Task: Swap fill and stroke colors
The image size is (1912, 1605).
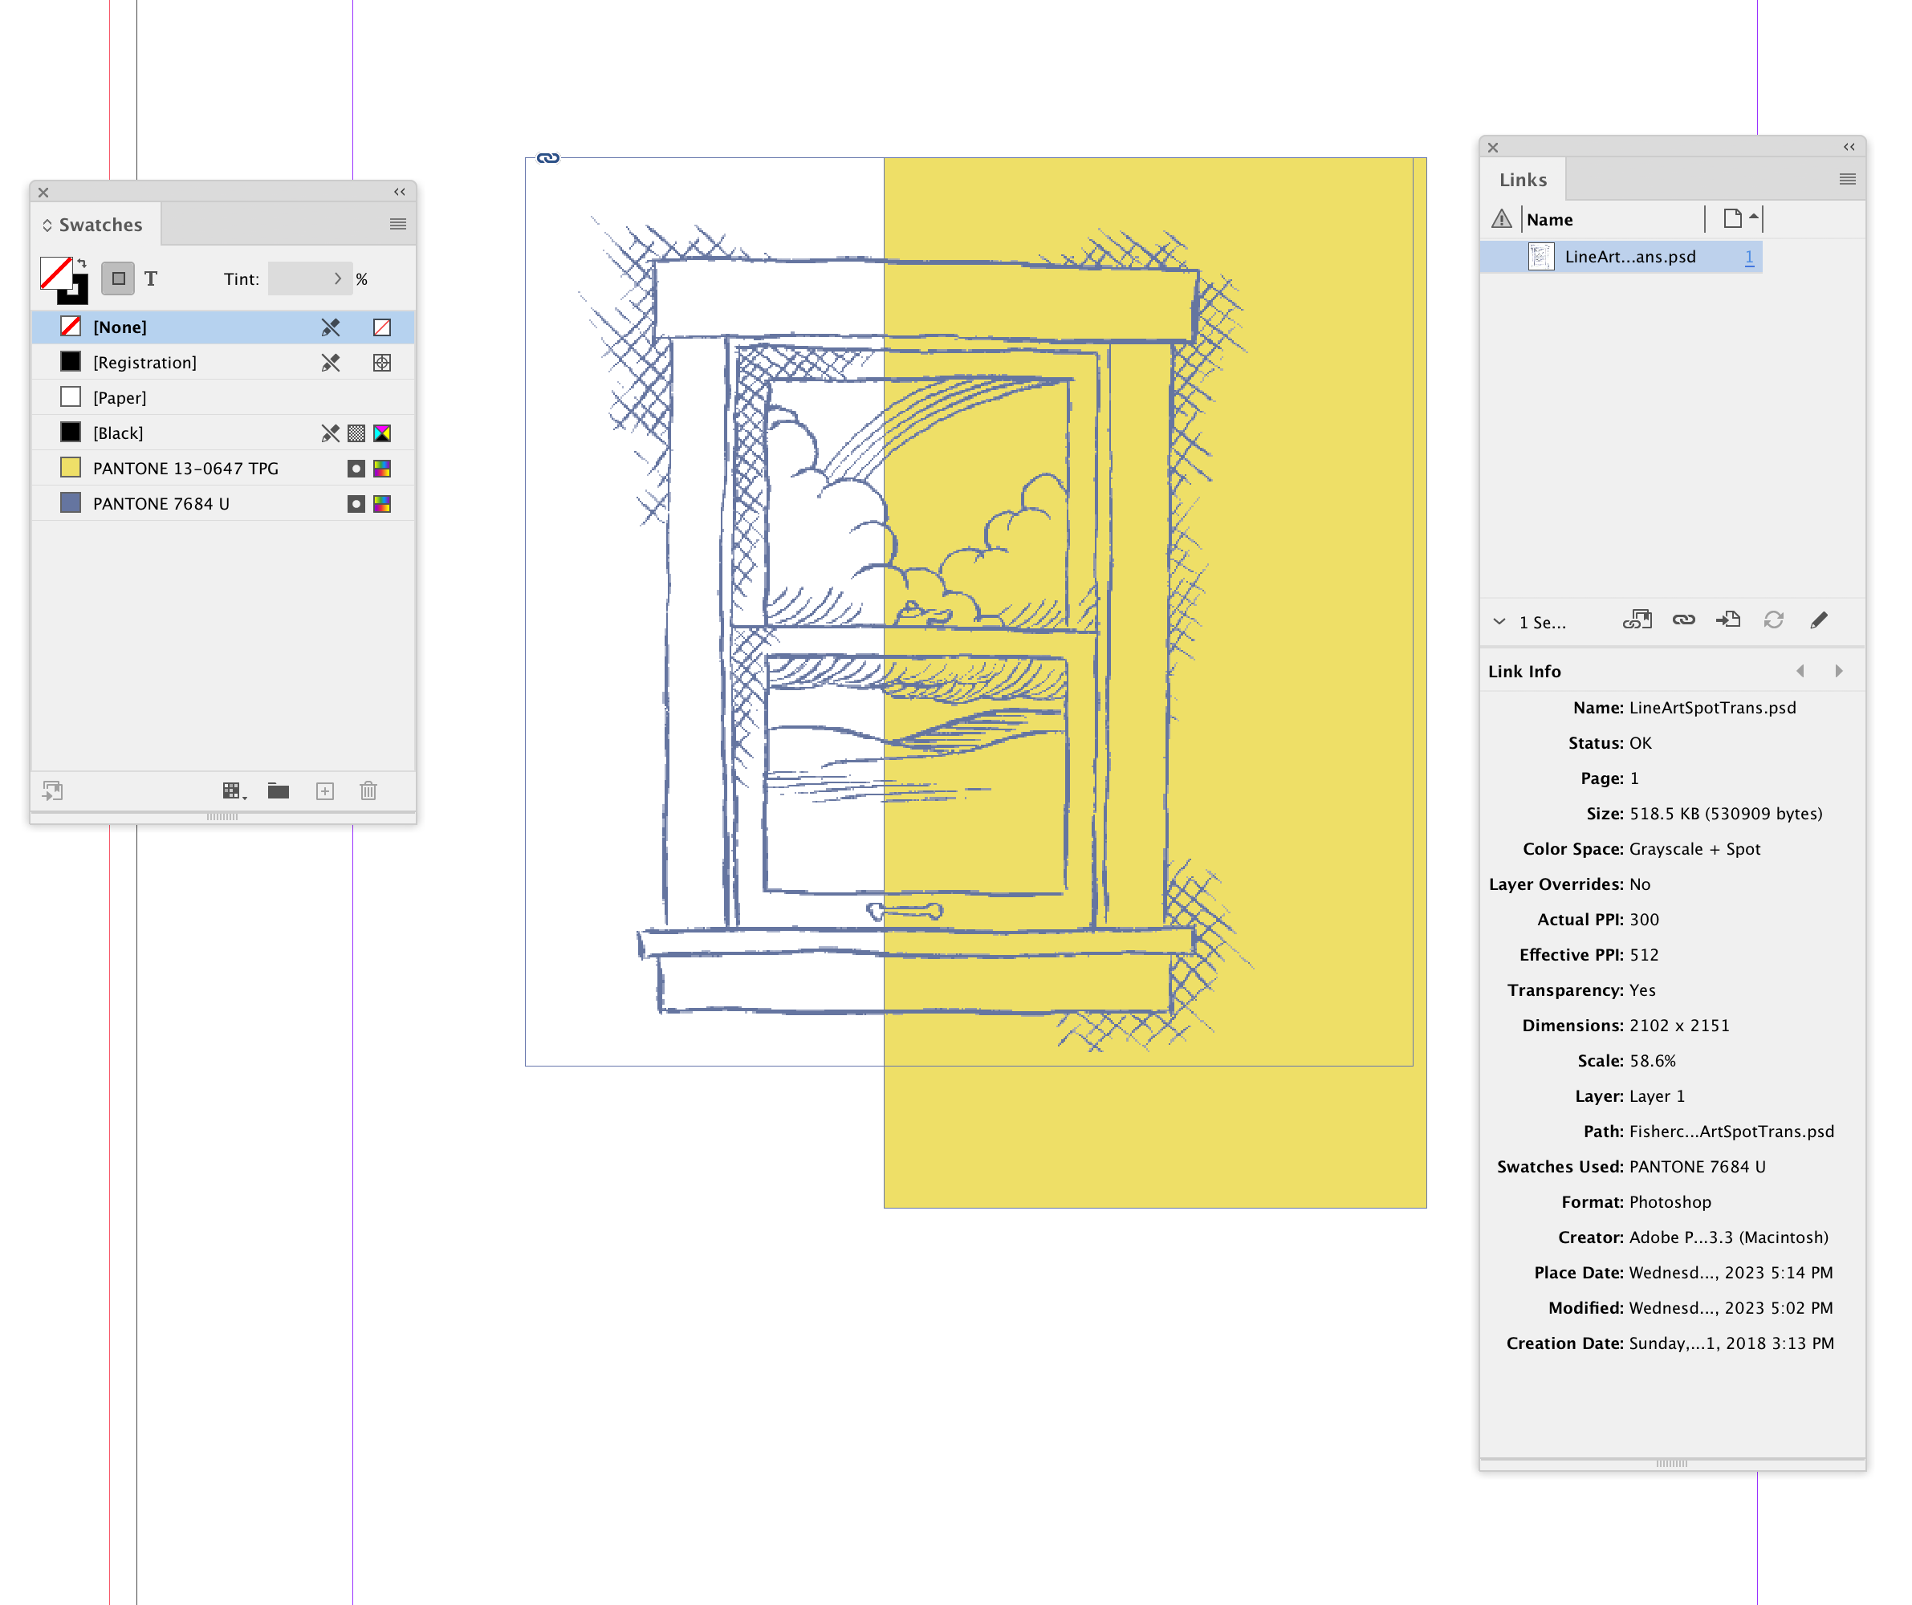Action: point(81,262)
